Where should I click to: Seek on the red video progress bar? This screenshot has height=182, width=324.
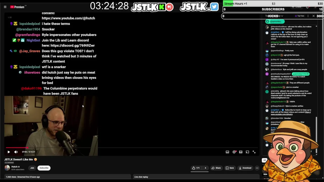[x=132, y=147]
